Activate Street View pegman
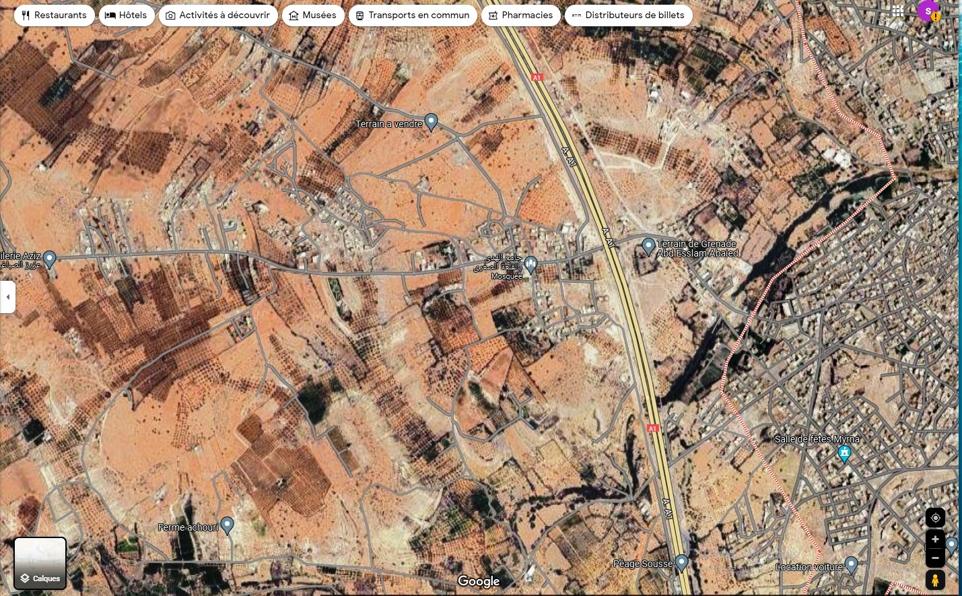The image size is (962, 596). [x=935, y=580]
